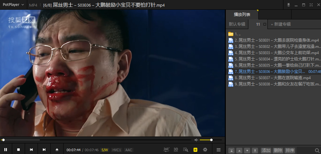The height and width of the screenshot is (154, 321).
Task: Click the video display area
Action: [x=112, y=73]
